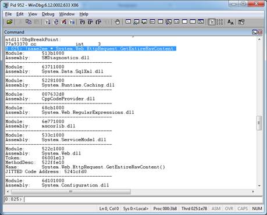Click the Copy toolbar icon
The width and height of the screenshot is (267, 215).
point(29,22)
